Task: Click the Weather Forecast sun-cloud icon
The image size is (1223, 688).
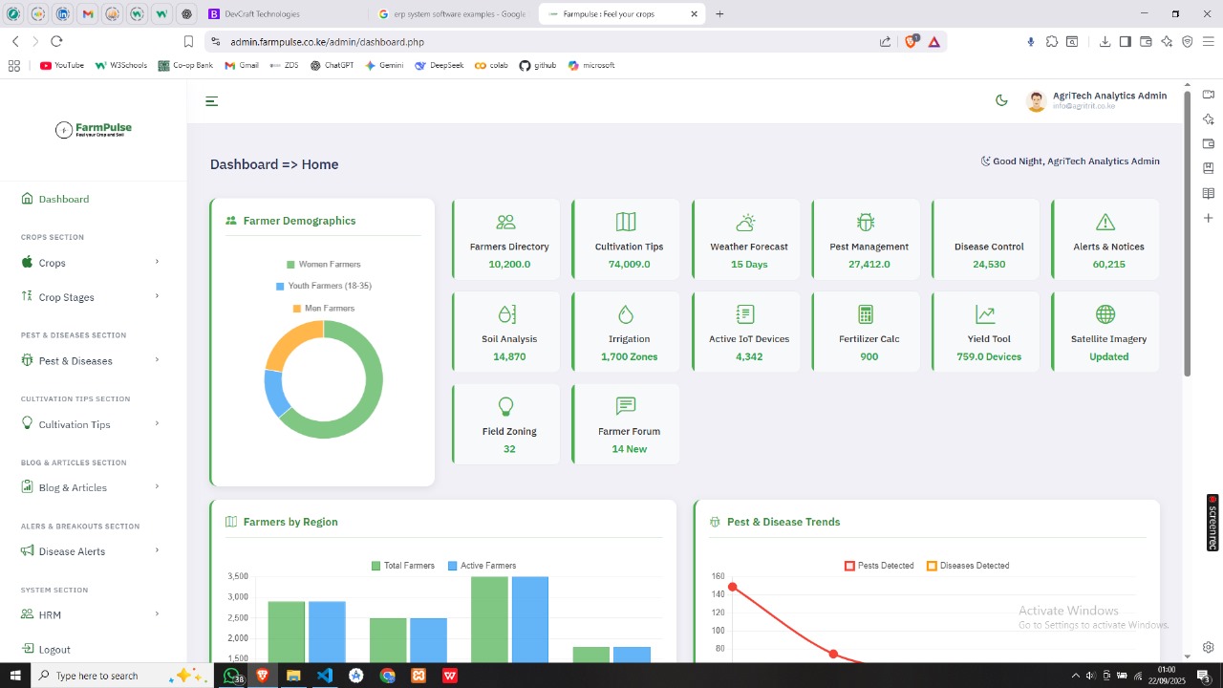Action: click(x=746, y=223)
